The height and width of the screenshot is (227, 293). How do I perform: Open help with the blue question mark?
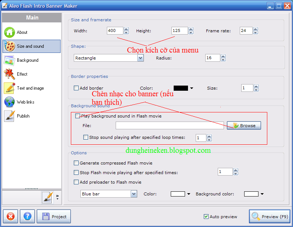tap(27, 216)
